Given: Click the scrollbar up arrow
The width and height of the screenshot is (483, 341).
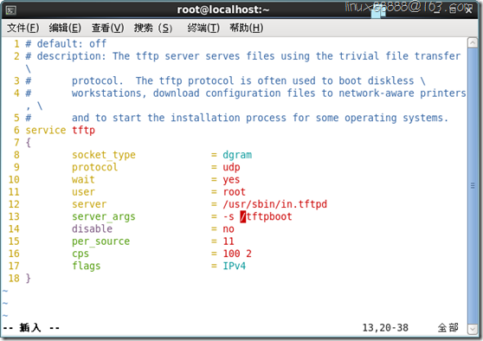Looking at the screenshot, I should 473,42.
